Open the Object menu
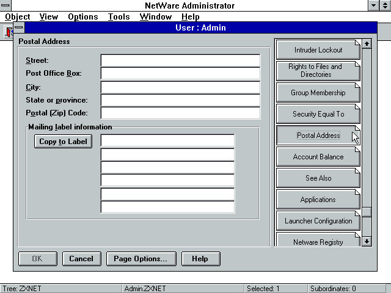Screen dimensions: 391x293 pyautogui.click(x=18, y=17)
